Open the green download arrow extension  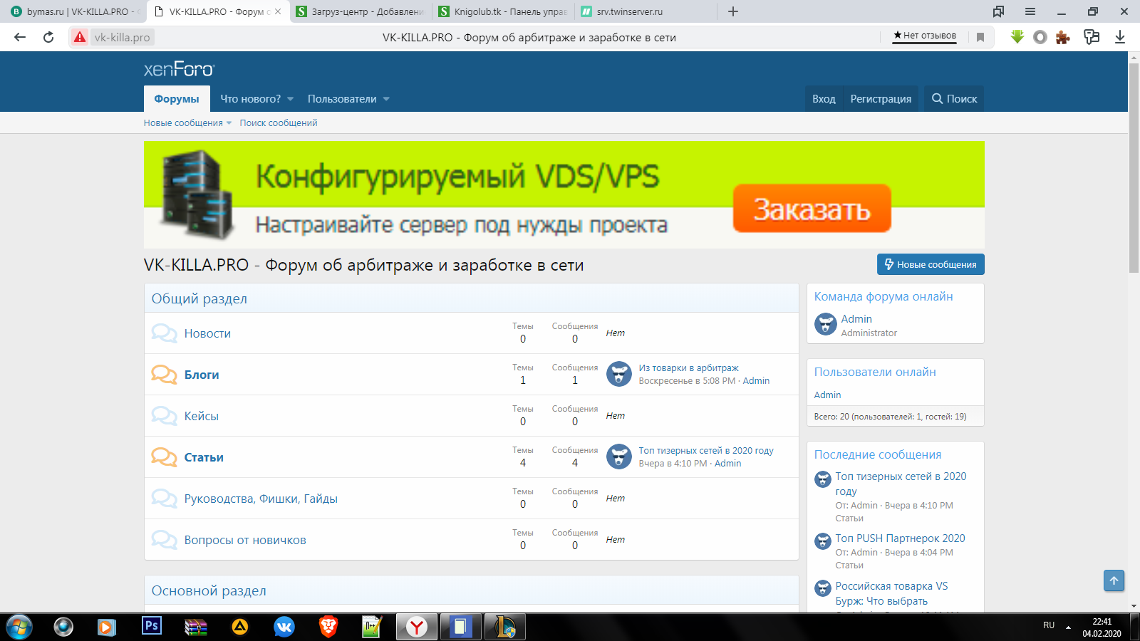coord(1017,37)
